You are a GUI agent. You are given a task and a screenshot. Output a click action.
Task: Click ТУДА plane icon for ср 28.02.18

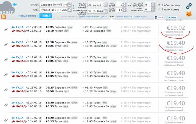click(x=13, y=88)
